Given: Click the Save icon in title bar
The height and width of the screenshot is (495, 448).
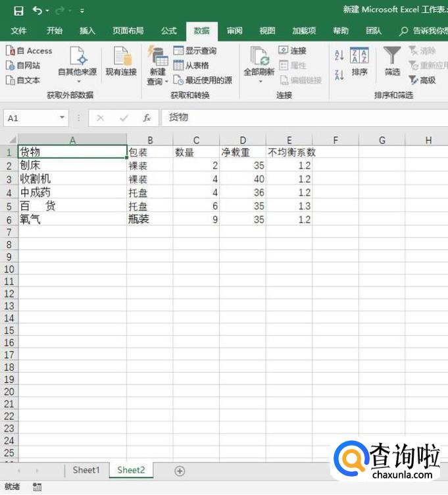Looking at the screenshot, I should [18, 11].
